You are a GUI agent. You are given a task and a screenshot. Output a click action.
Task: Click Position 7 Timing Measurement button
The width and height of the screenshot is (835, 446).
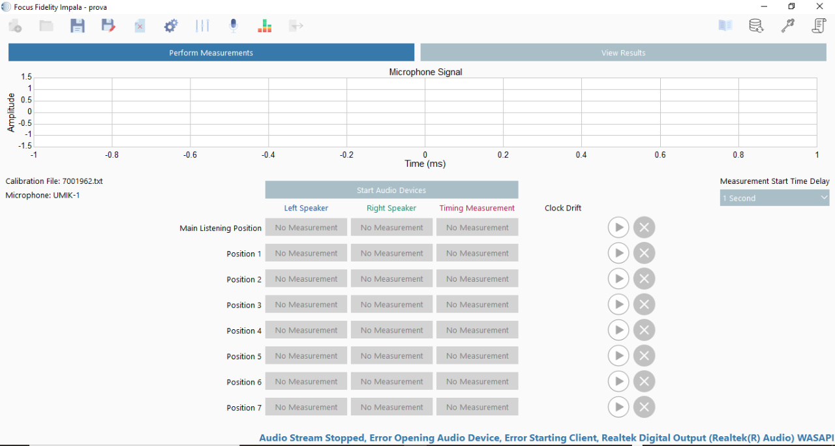(x=477, y=408)
